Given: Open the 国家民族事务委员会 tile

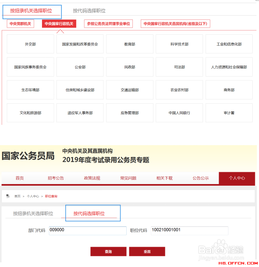Looking at the screenshot, I should click(31, 67).
